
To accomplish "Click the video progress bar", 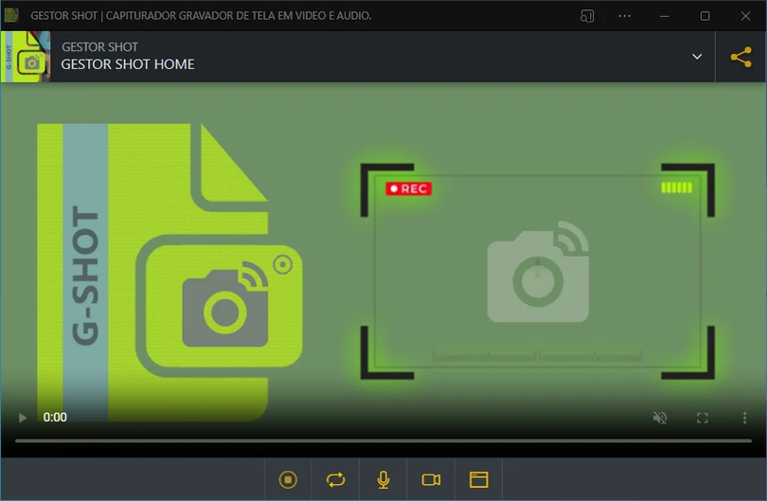I will 383,440.
